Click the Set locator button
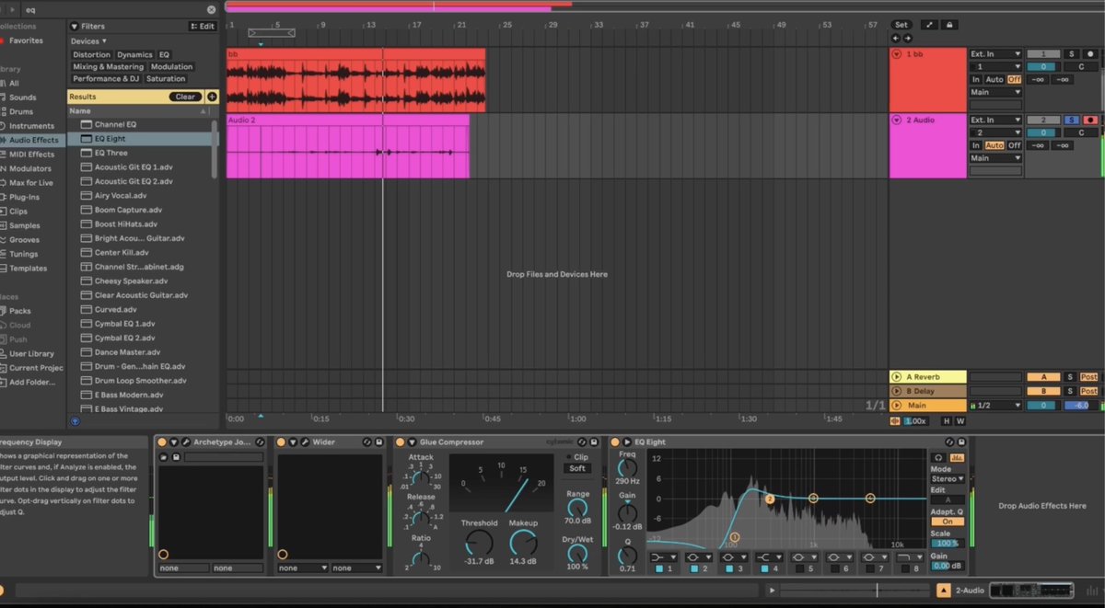 coord(901,25)
